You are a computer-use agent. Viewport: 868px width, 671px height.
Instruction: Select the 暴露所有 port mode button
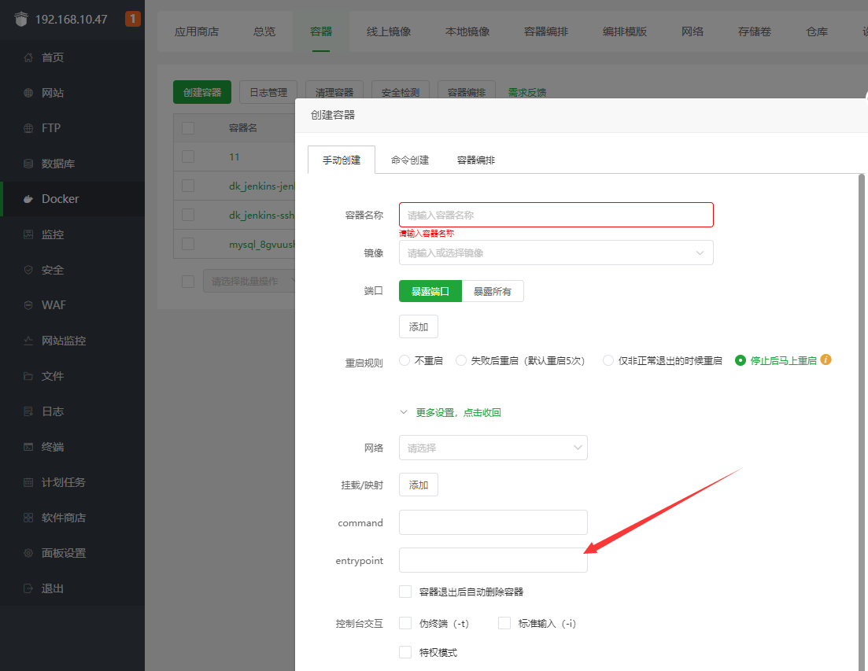[x=493, y=292]
